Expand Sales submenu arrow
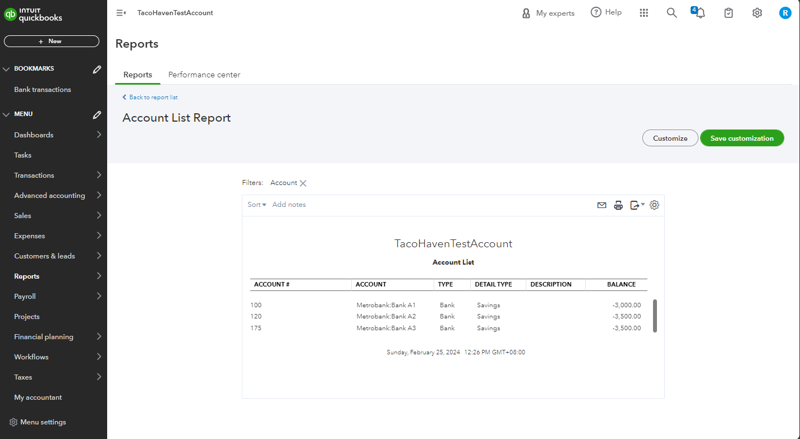Image resolution: width=800 pixels, height=439 pixels. coord(99,215)
